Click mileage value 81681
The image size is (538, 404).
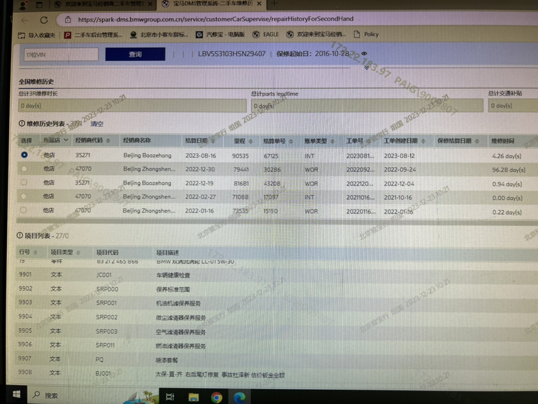[241, 184]
